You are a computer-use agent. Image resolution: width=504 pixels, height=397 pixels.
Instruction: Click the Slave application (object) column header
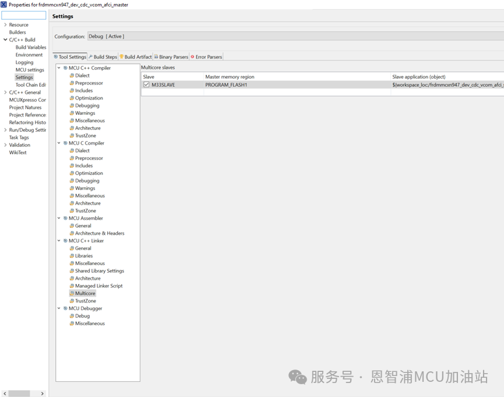pos(447,77)
